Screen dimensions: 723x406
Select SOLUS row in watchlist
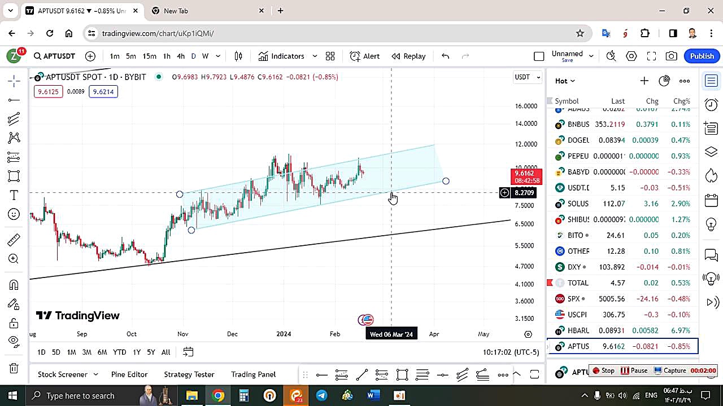click(622, 204)
